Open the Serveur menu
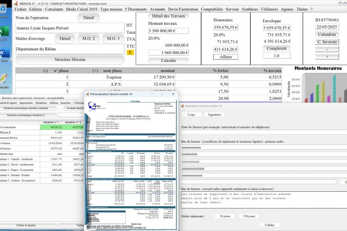 [x=232, y=9]
